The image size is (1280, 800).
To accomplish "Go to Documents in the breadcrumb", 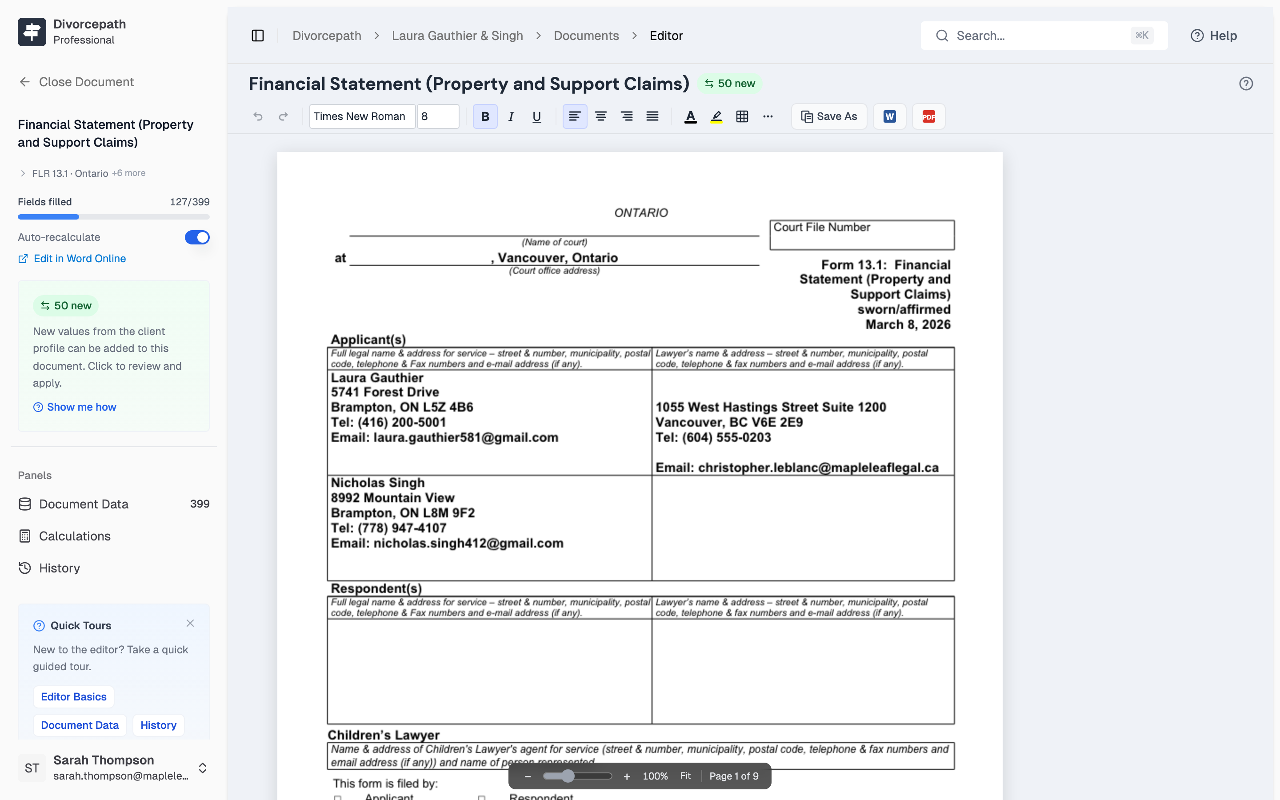I will [586, 36].
